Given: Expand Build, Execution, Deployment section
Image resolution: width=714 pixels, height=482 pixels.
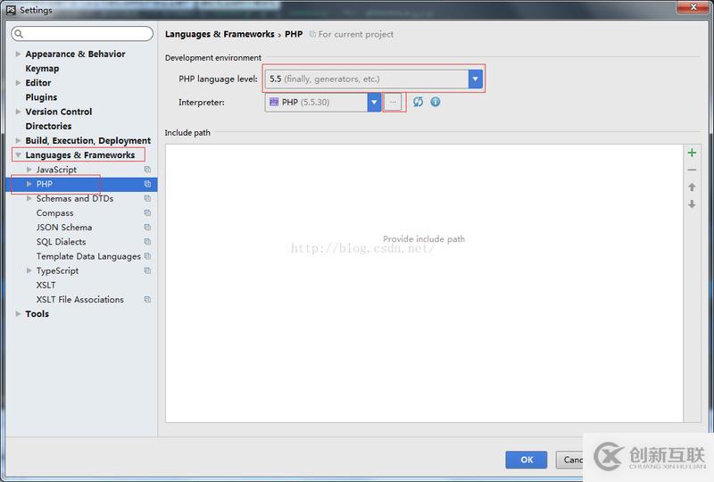Looking at the screenshot, I should (18, 140).
